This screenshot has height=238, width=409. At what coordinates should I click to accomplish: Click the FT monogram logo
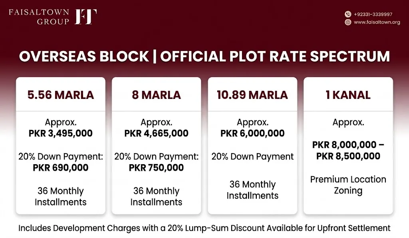coord(85,17)
